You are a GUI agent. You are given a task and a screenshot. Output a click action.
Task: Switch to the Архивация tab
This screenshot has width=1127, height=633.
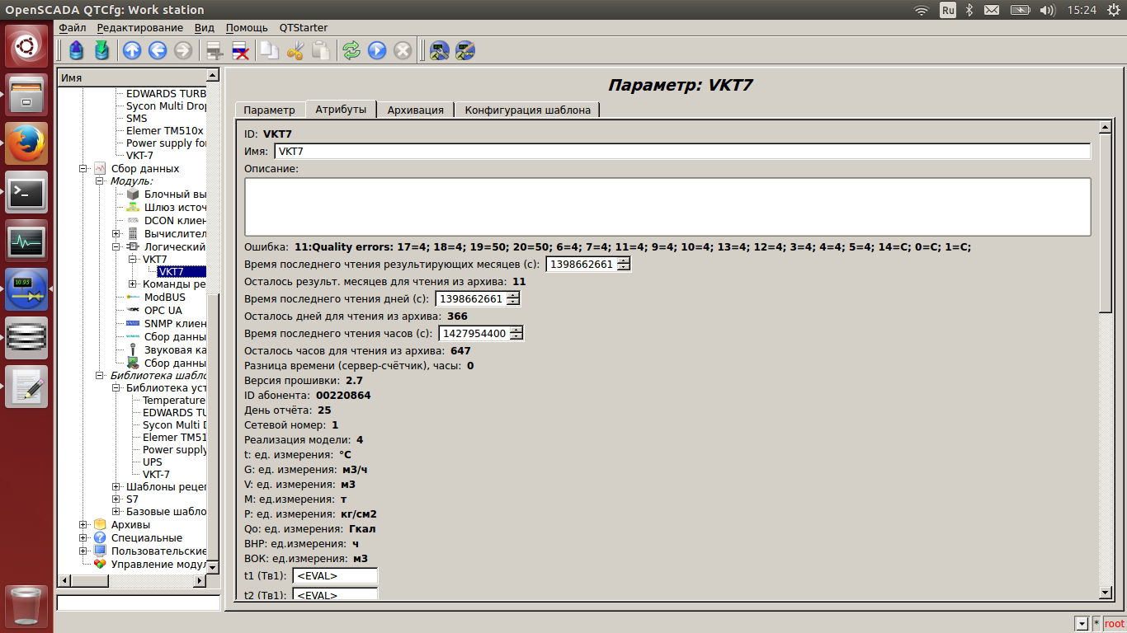tap(415, 110)
